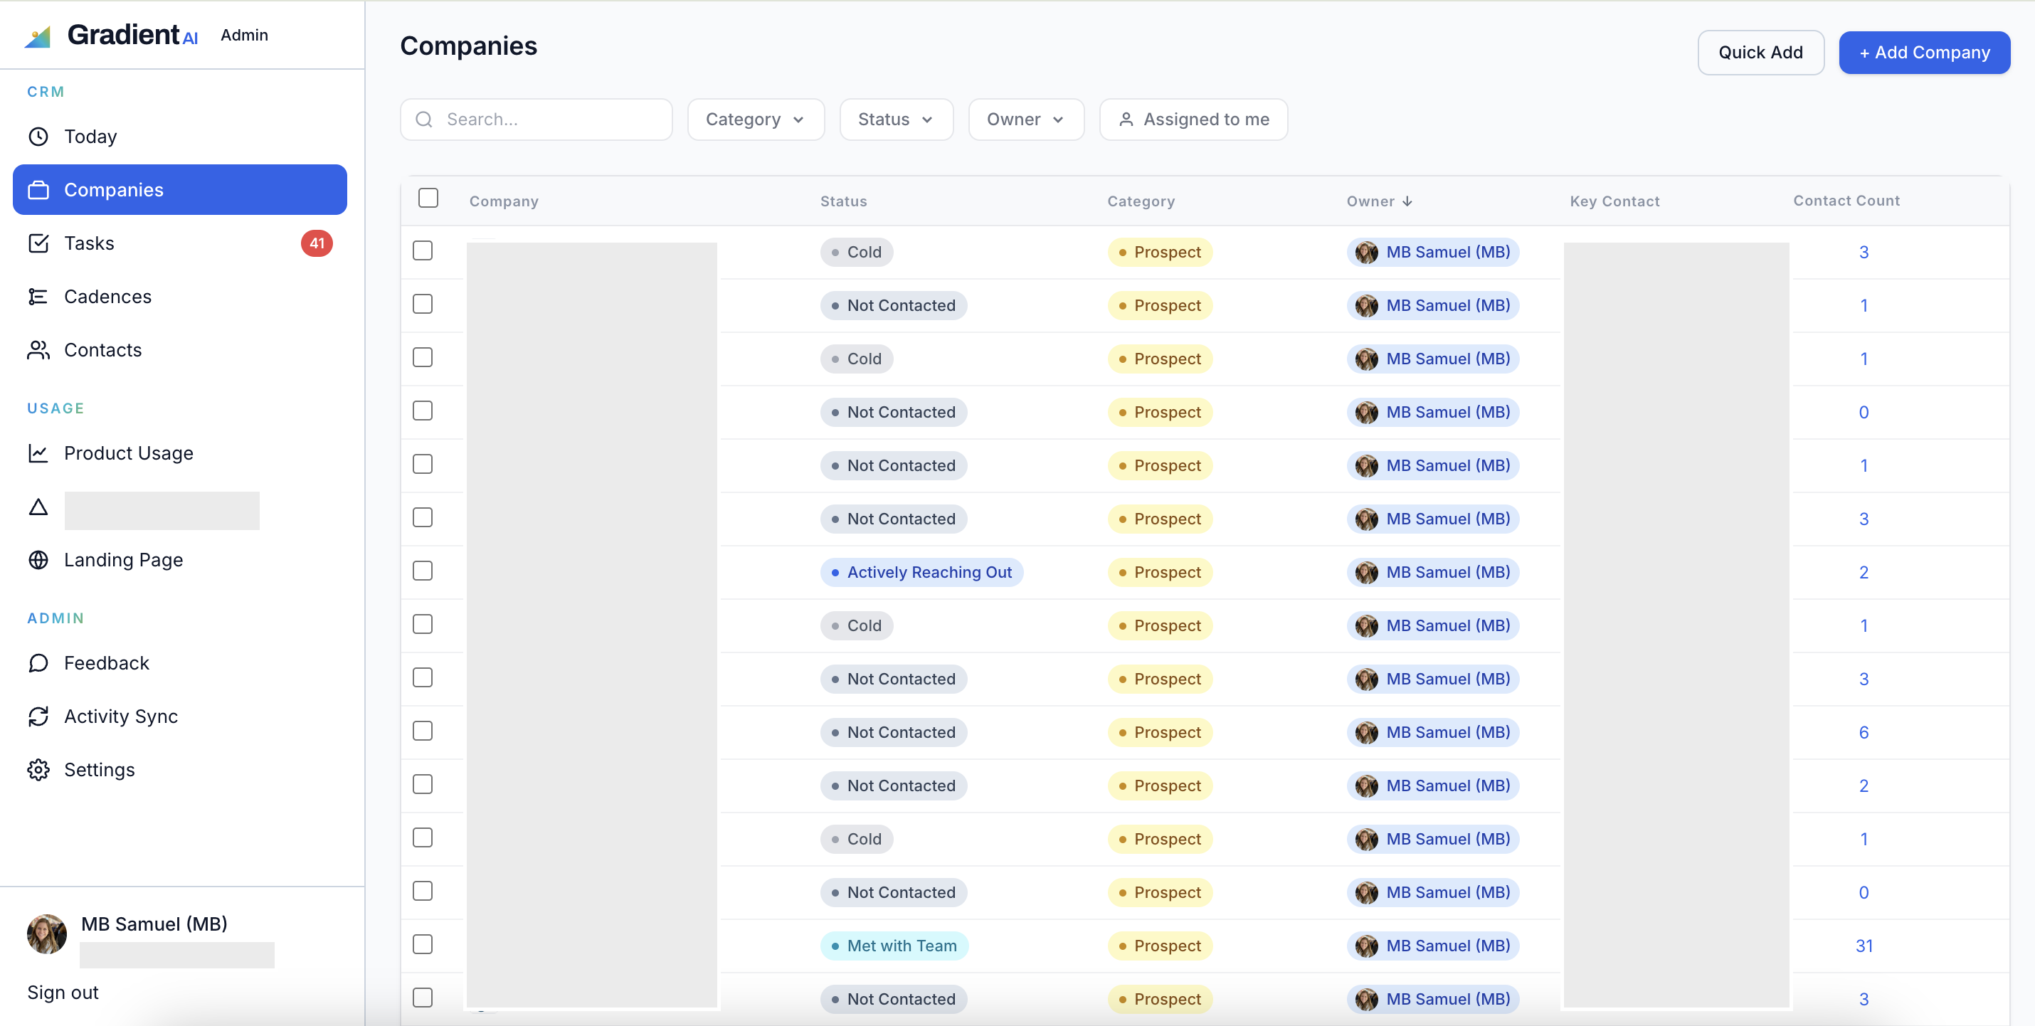2035x1026 pixels.
Task: Check the Actively Reaching Out row checkbox
Action: pos(423,571)
